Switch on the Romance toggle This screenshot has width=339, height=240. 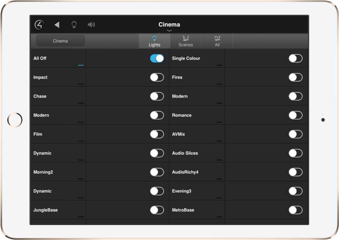295,115
